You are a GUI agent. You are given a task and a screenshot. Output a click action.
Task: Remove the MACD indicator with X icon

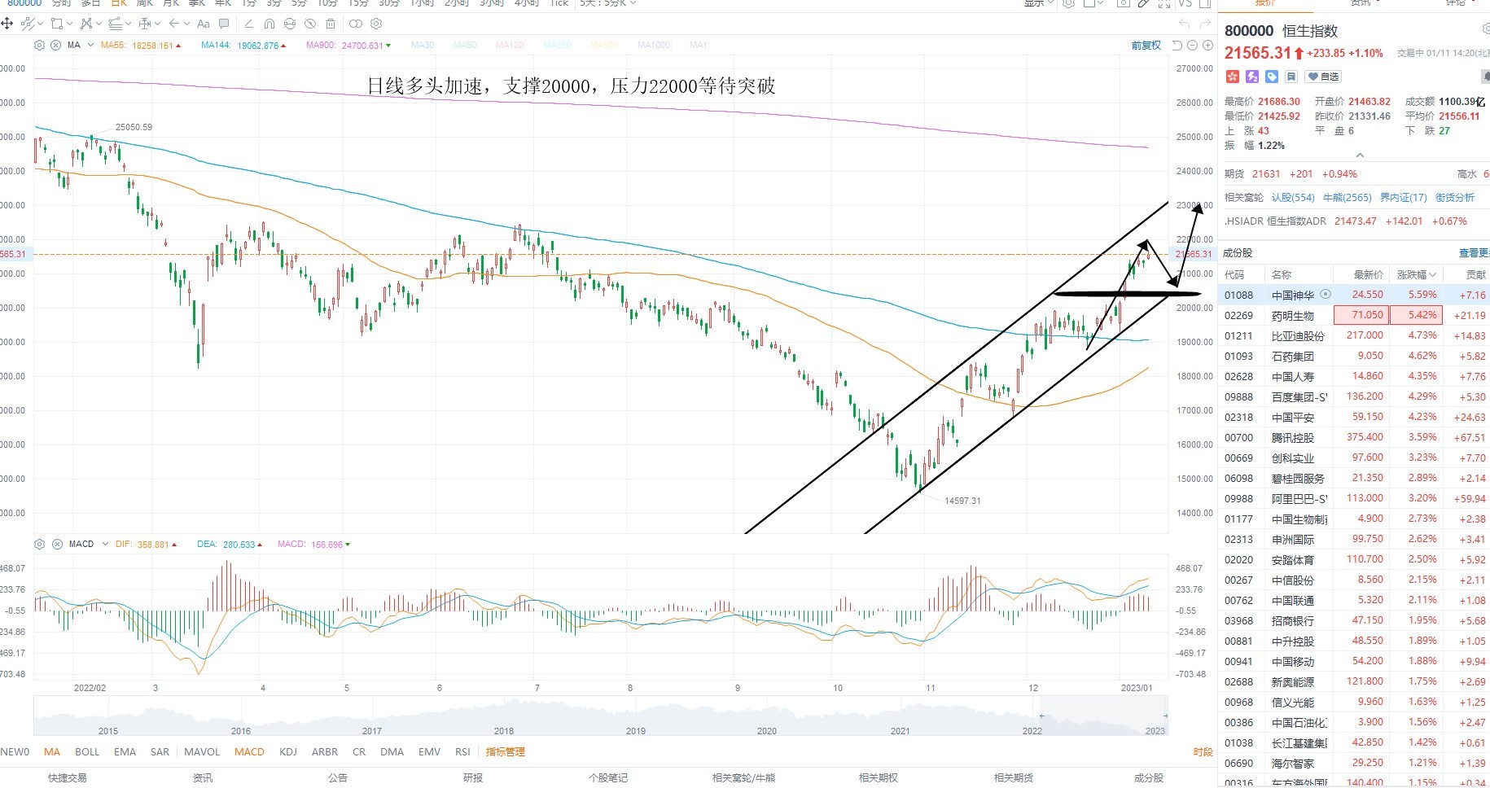click(x=57, y=544)
